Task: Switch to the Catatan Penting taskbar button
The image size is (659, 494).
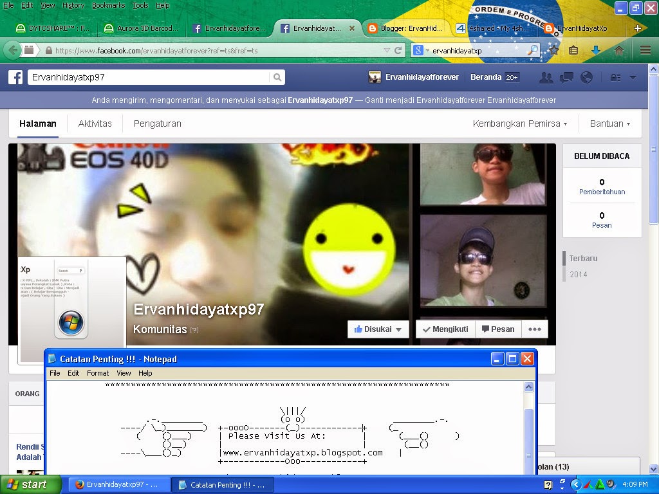Action: pyautogui.click(x=223, y=484)
